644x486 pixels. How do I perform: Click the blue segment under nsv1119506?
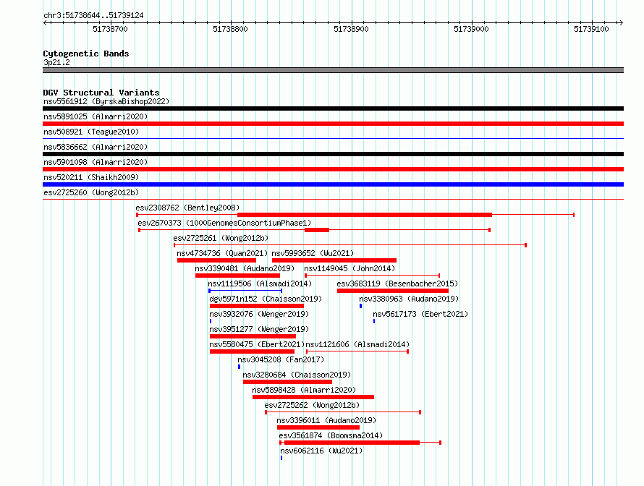[x=245, y=291]
